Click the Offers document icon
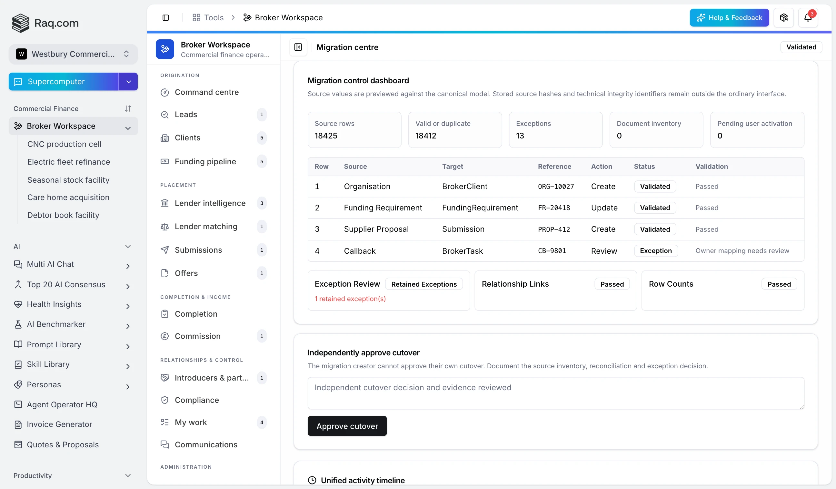Image resolution: width=836 pixels, height=489 pixels. [164, 273]
